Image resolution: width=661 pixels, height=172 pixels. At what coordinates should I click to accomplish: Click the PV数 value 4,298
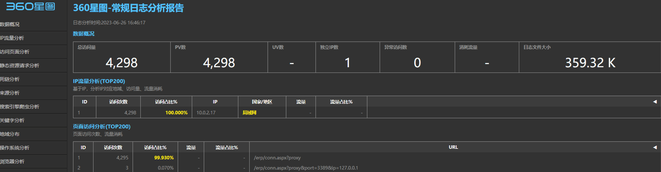(x=219, y=63)
